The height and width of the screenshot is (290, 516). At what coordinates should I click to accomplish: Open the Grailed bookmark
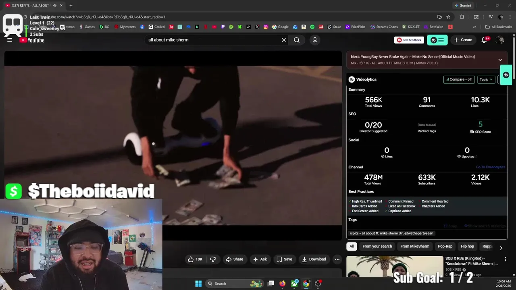(x=156, y=27)
